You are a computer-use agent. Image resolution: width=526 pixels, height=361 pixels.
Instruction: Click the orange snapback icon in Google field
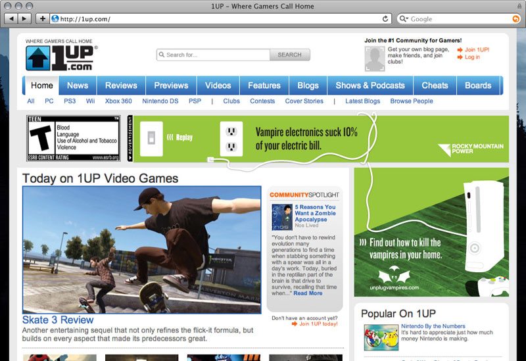coord(515,19)
